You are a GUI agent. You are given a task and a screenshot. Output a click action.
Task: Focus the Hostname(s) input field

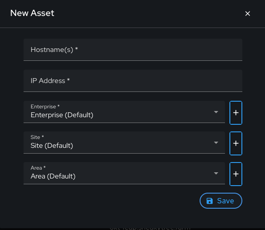click(133, 50)
